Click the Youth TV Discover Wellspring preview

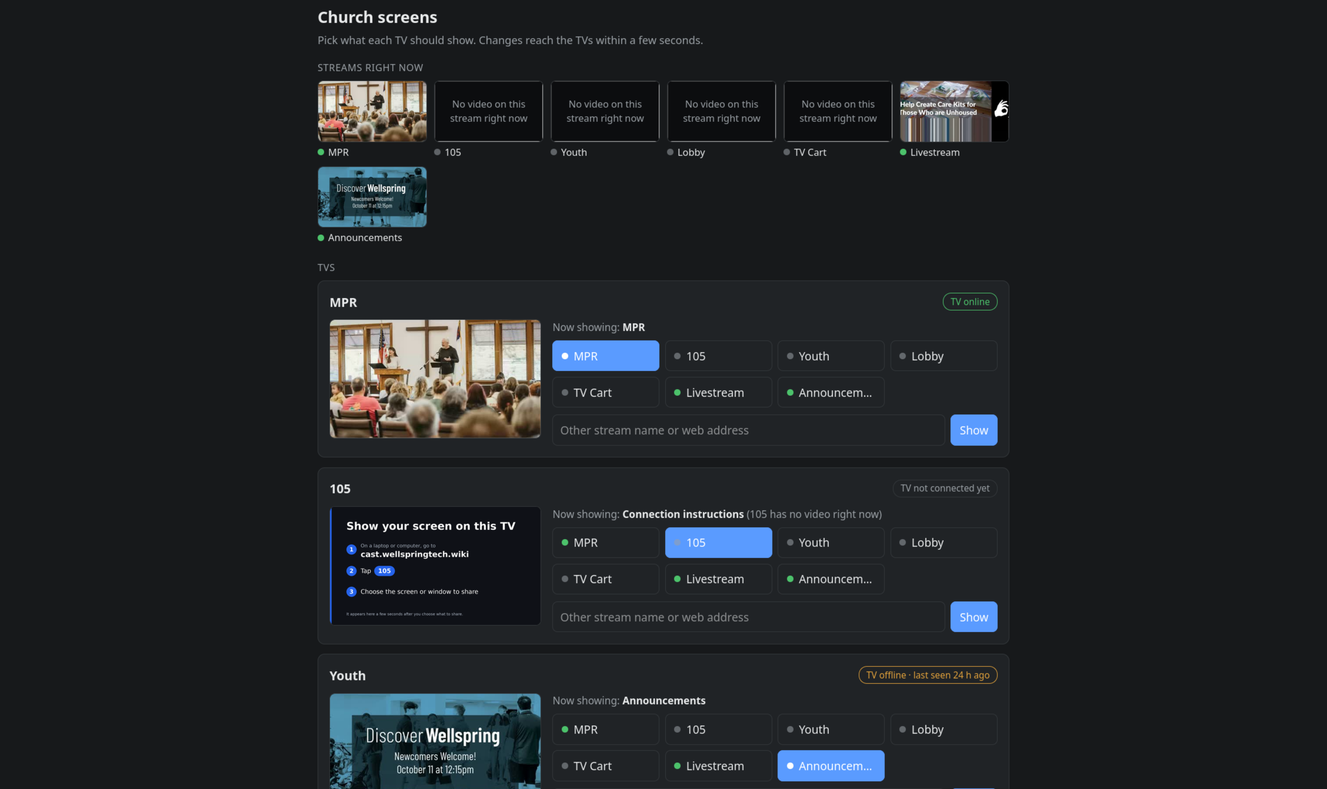point(434,741)
